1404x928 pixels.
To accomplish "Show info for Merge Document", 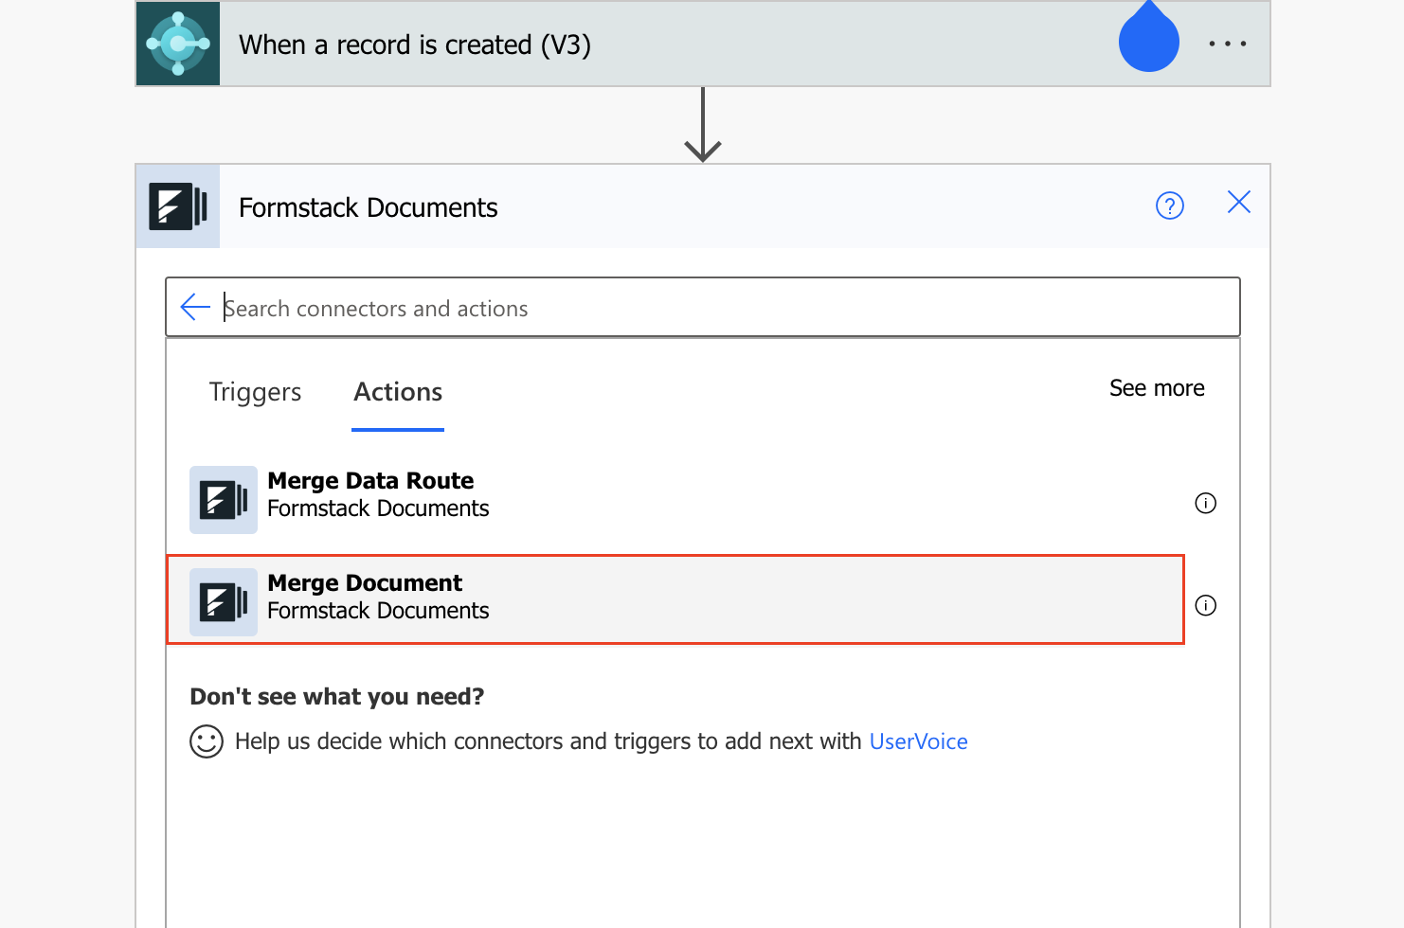I will coord(1205,605).
